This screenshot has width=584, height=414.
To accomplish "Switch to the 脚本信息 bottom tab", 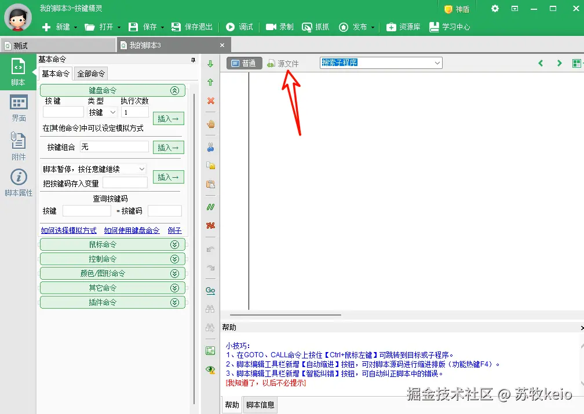I will [260, 405].
